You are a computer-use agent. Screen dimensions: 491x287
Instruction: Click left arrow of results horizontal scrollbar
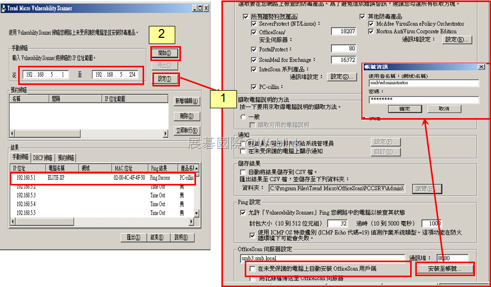point(13,222)
